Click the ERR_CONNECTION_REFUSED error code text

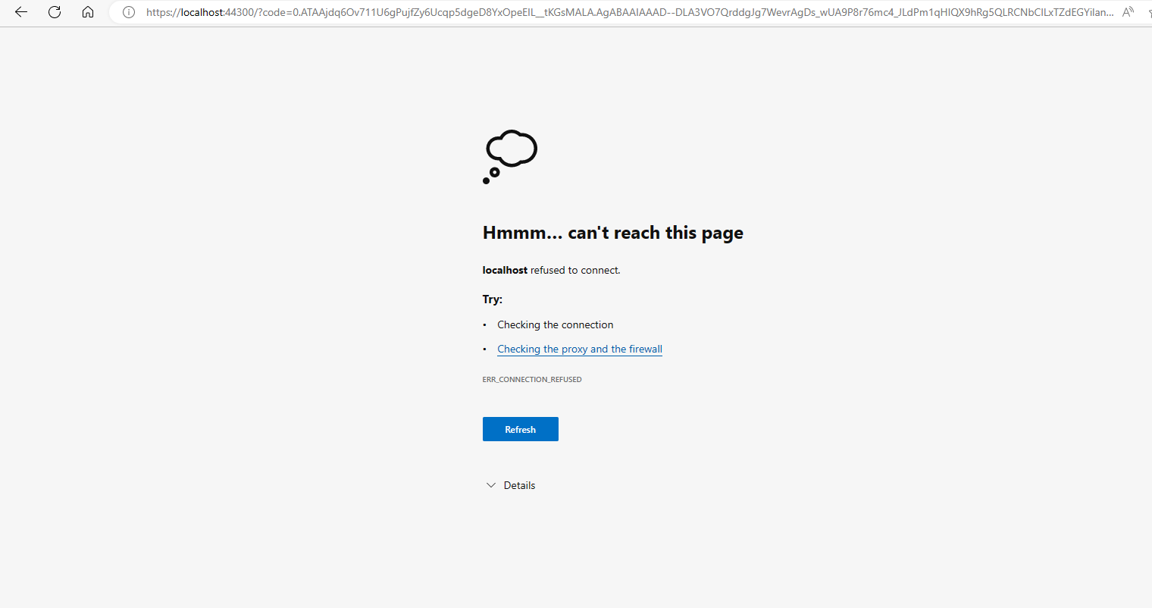532,379
